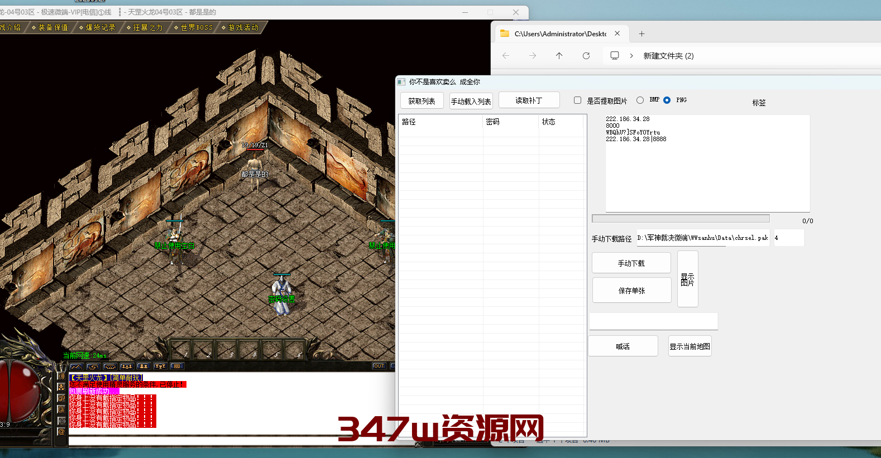Click the Explorer refresh icon
The height and width of the screenshot is (458, 881).
point(586,56)
